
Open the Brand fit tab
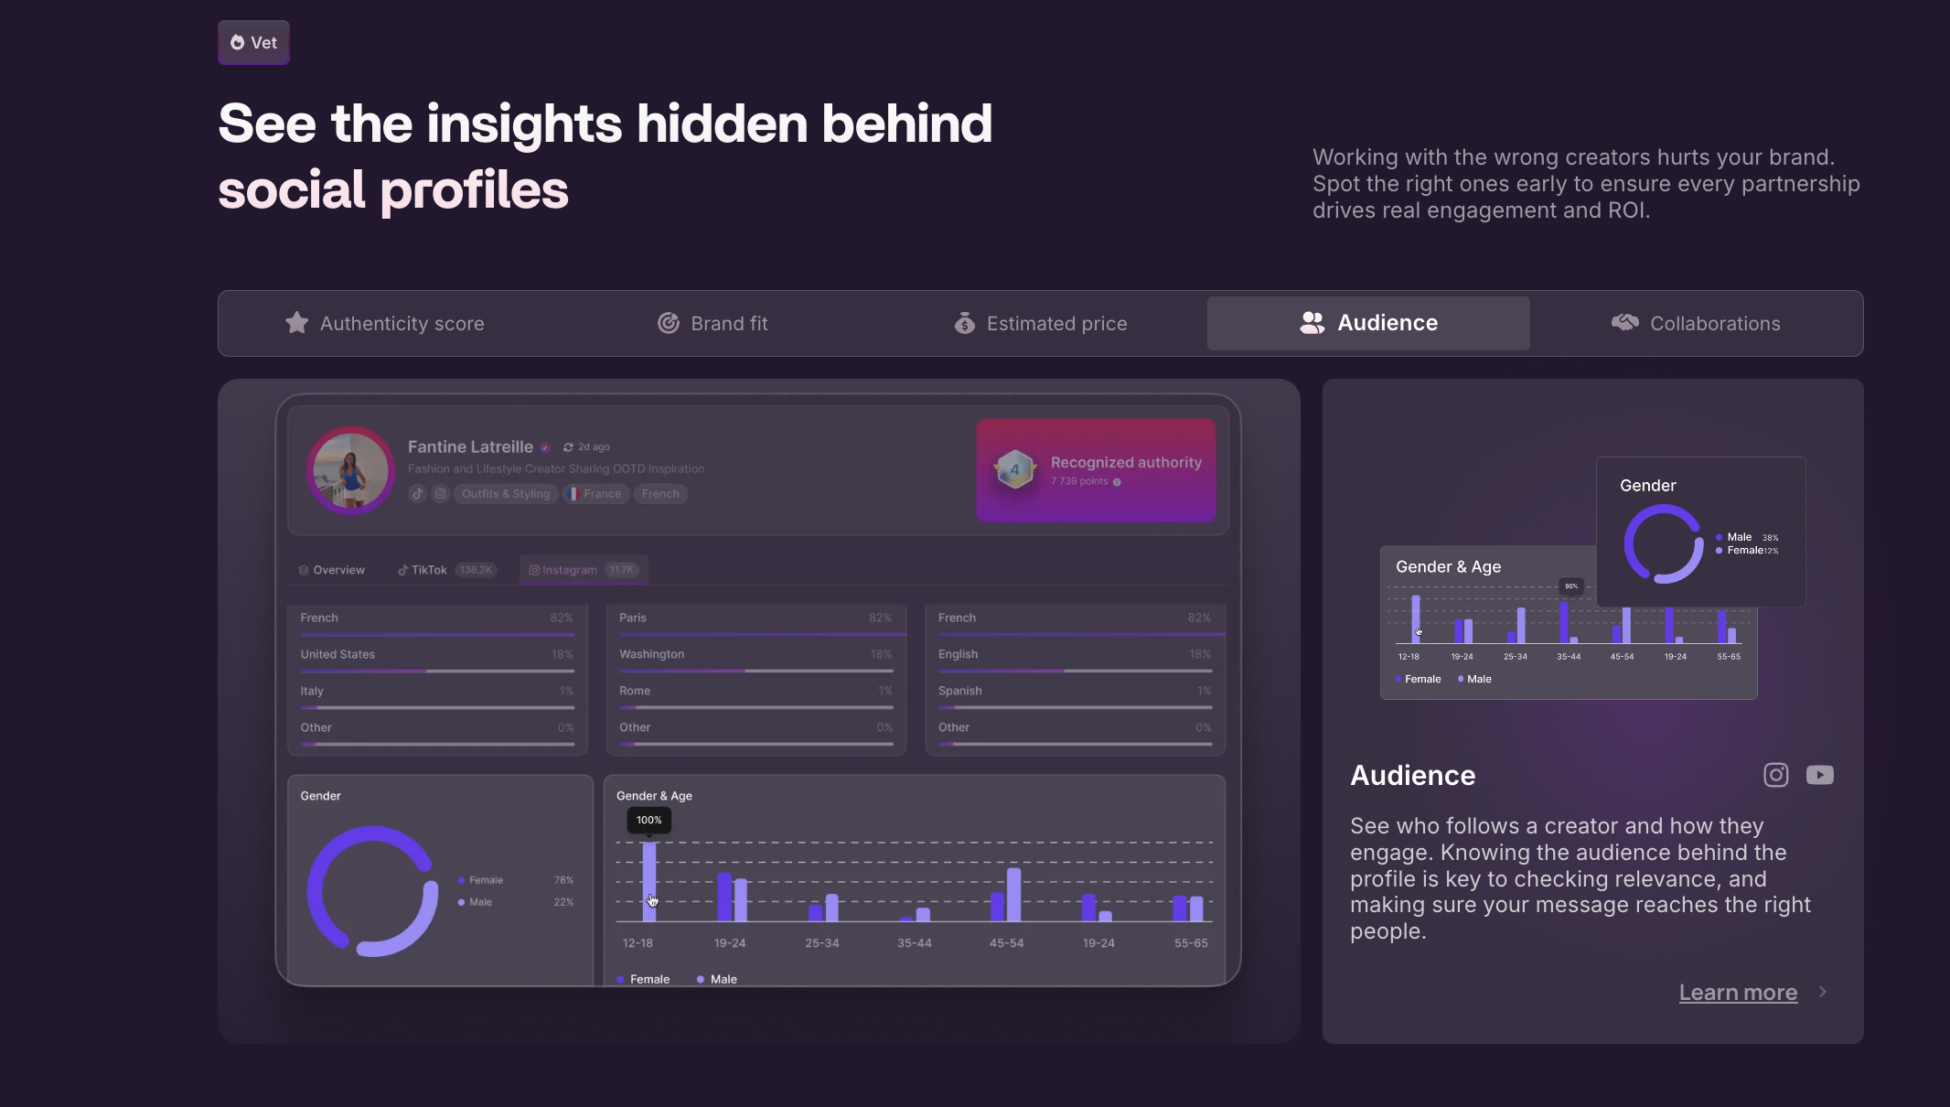(x=712, y=323)
